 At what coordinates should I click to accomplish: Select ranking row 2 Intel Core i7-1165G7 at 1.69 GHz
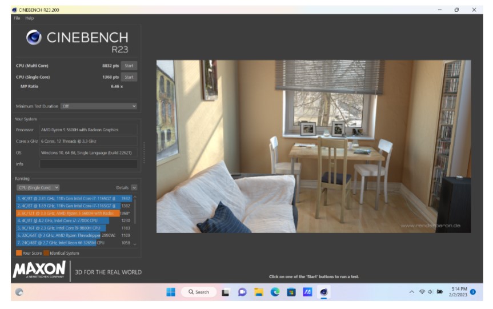point(74,206)
